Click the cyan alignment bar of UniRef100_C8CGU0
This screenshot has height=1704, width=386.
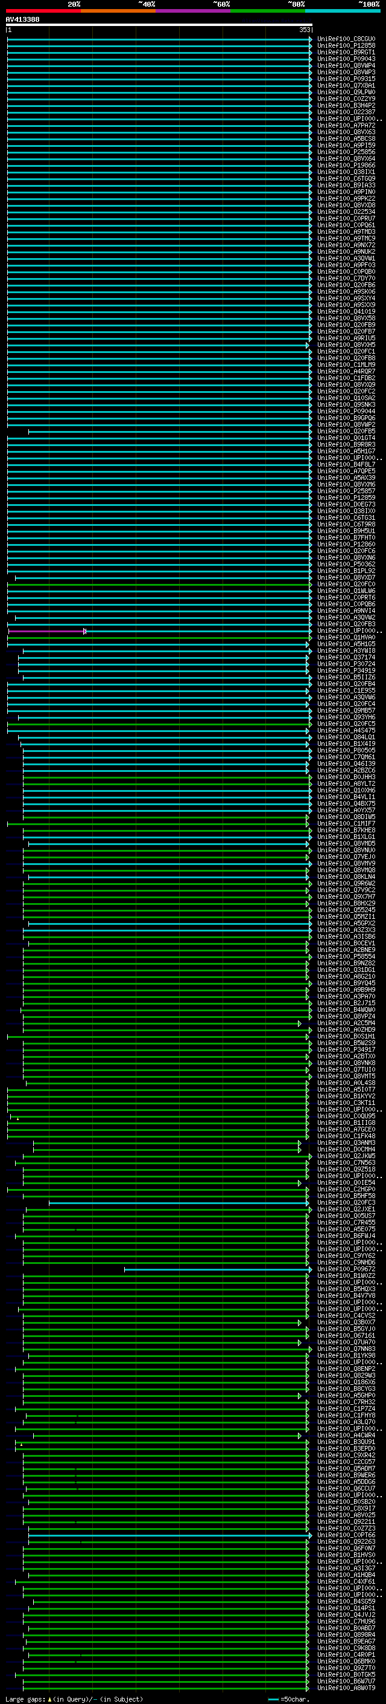[x=159, y=39]
